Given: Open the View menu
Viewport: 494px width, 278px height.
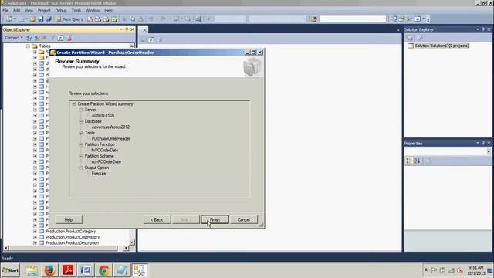Looking at the screenshot, I should pyautogui.click(x=29, y=10).
